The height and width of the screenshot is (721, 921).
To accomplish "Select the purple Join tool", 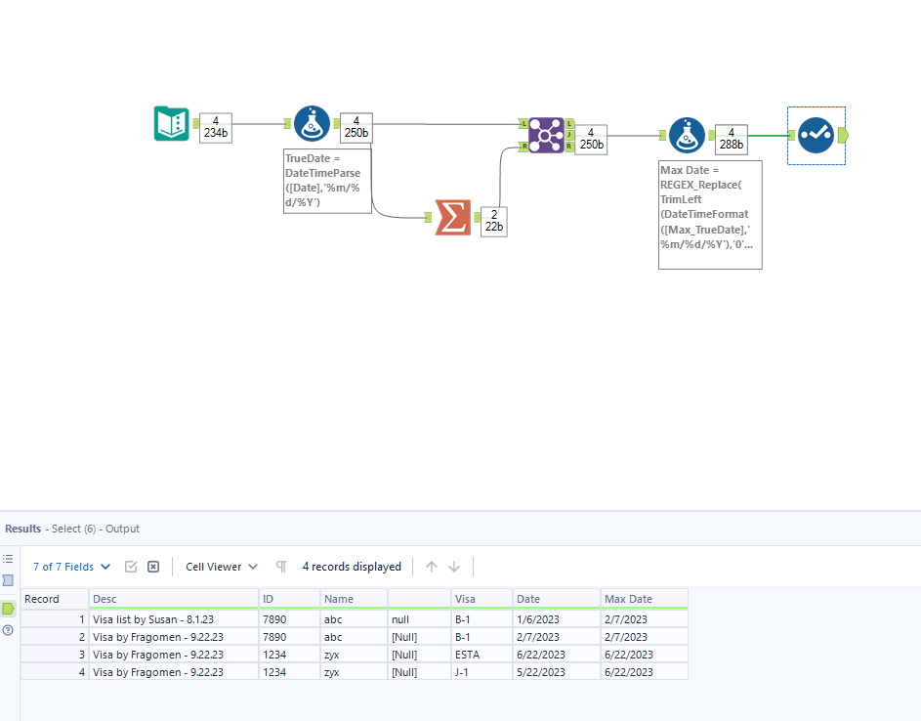I will [x=546, y=135].
